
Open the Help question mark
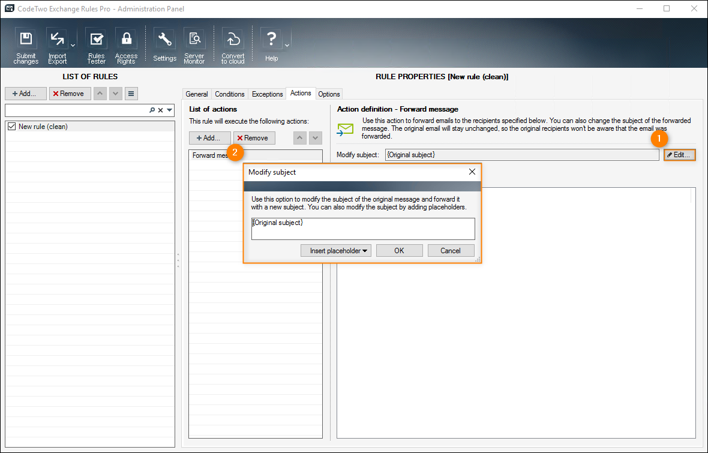[271, 46]
